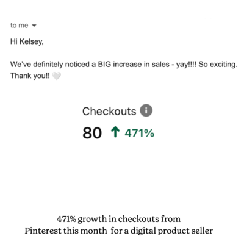
Task: Click the word "BIG" in the email
Action: coord(104,65)
